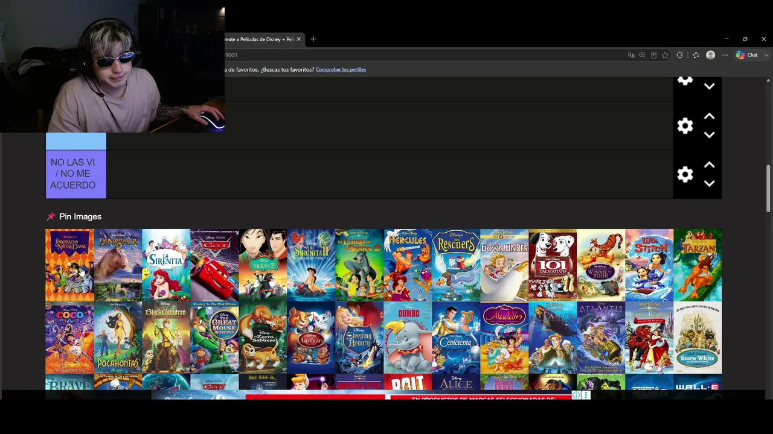The height and width of the screenshot is (434, 773).
Task: Select the Hercules poster
Action: click(x=408, y=265)
